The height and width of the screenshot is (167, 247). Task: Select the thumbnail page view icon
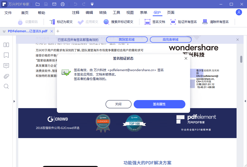tap(6, 45)
